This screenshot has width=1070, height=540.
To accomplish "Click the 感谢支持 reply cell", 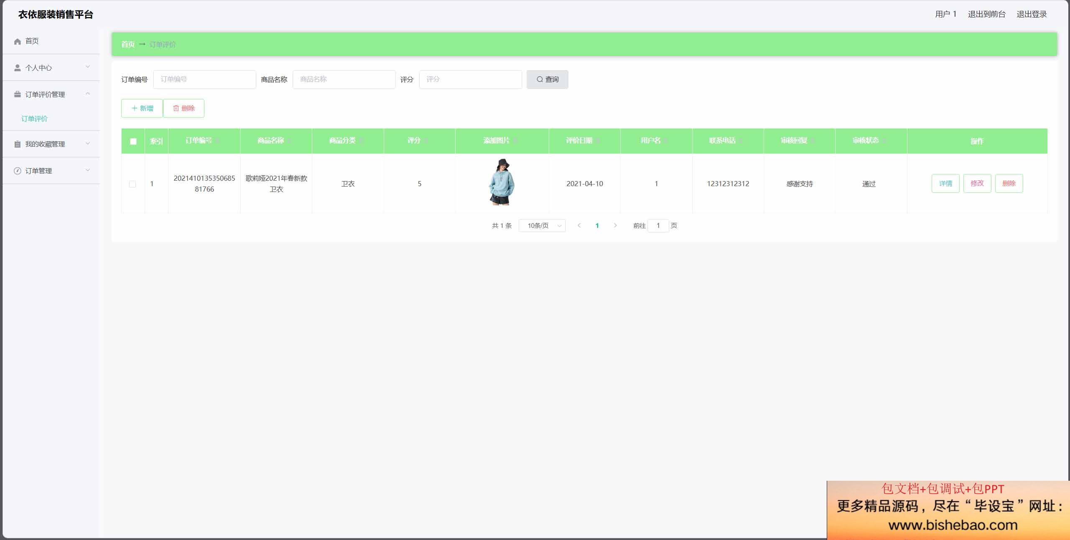I will coord(799,184).
